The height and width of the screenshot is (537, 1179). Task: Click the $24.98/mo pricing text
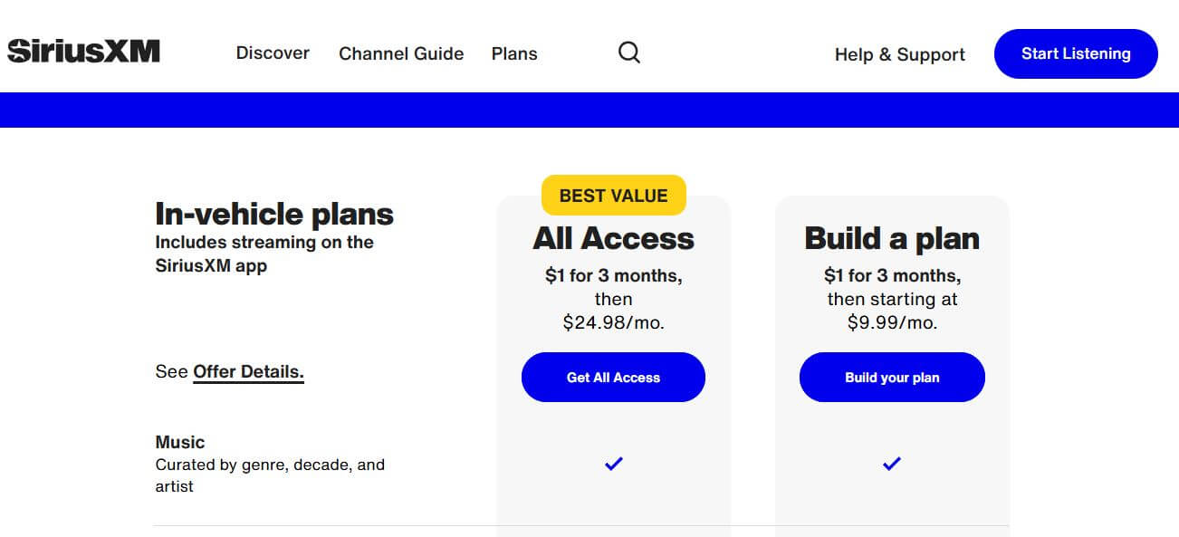point(613,321)
